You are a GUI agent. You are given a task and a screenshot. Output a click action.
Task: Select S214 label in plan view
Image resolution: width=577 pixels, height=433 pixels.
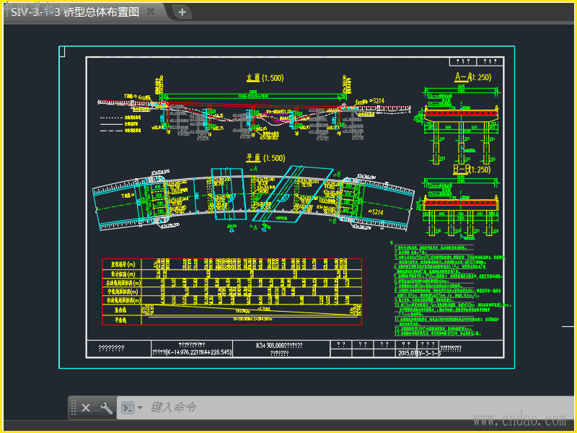[376, 212]
